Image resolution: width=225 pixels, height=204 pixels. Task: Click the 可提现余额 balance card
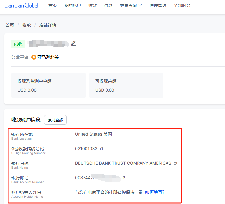click(x=126, y=85)
